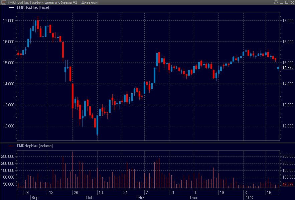Click the latest blue candle near 14 790
Viewport: 295px width, 200px height.
(x=278, y=68)
